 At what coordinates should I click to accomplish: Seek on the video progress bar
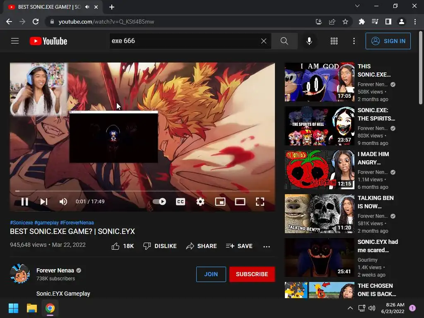click(142, 191)
